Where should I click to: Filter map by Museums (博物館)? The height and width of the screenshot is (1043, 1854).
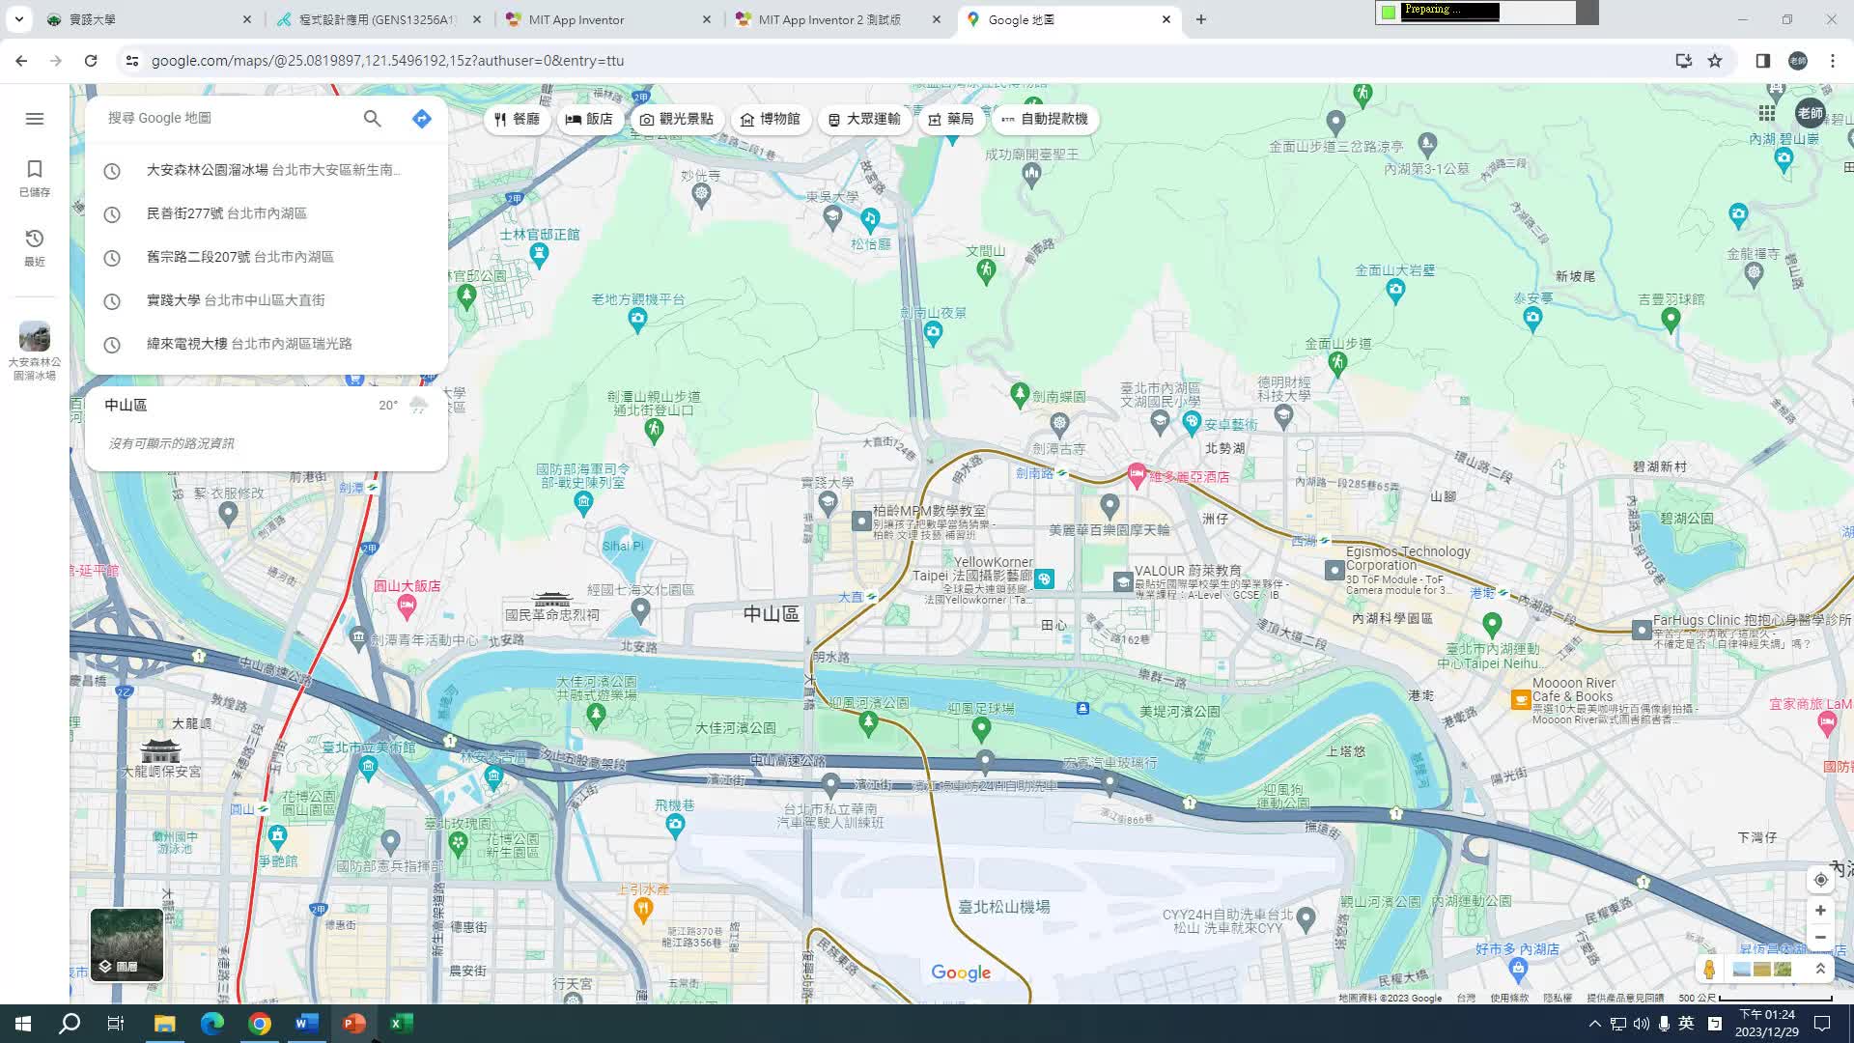pyautogui.click(x=770, y=119)
